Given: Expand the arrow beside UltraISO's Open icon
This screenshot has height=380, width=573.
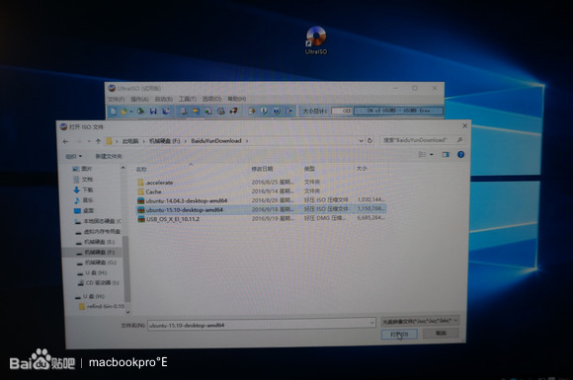Looking at the screenshot, I should pos(130,112).
